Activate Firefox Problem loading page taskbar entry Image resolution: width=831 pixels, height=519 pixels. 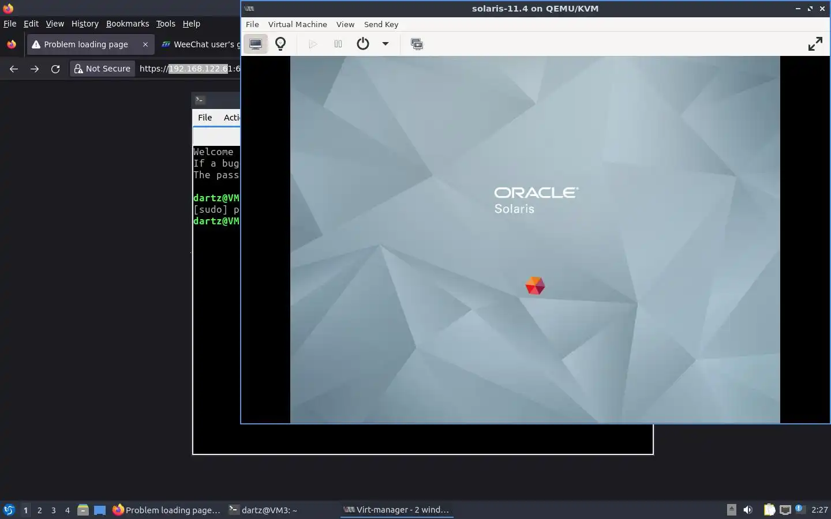(167, 510)
